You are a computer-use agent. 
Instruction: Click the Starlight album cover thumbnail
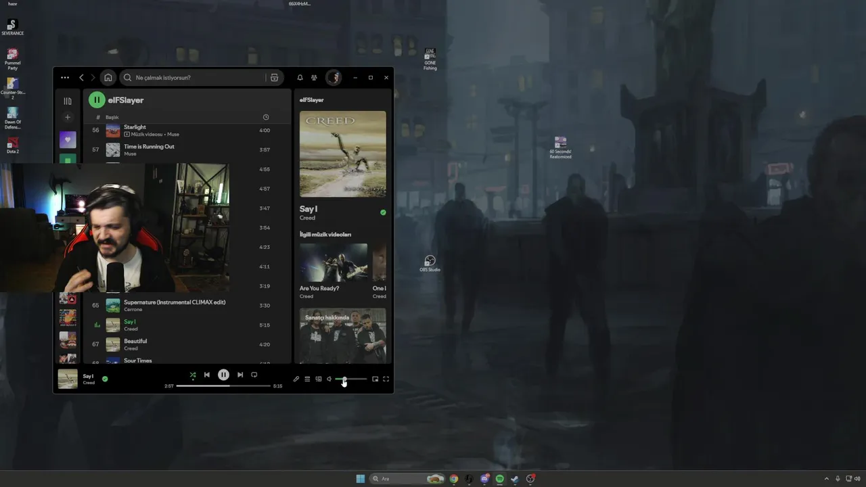click(x=113, y=131)
